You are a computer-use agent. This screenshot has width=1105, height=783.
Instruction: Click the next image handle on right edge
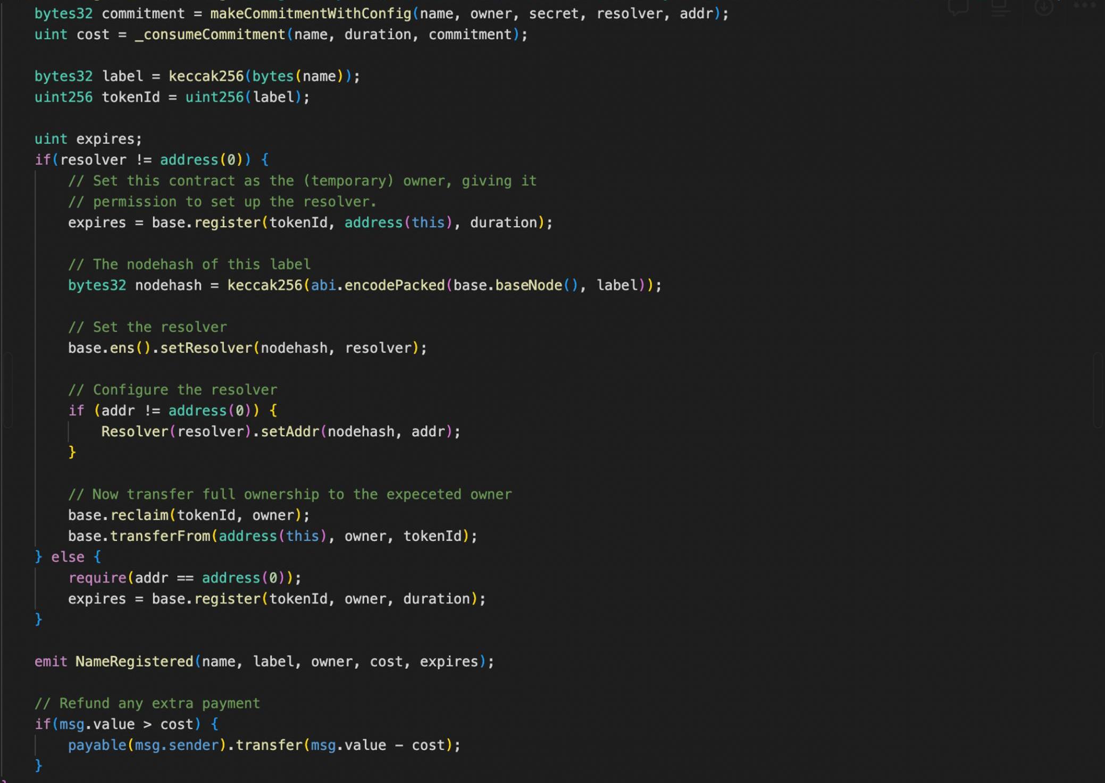pyautogui.click(x=1098, y=390)
